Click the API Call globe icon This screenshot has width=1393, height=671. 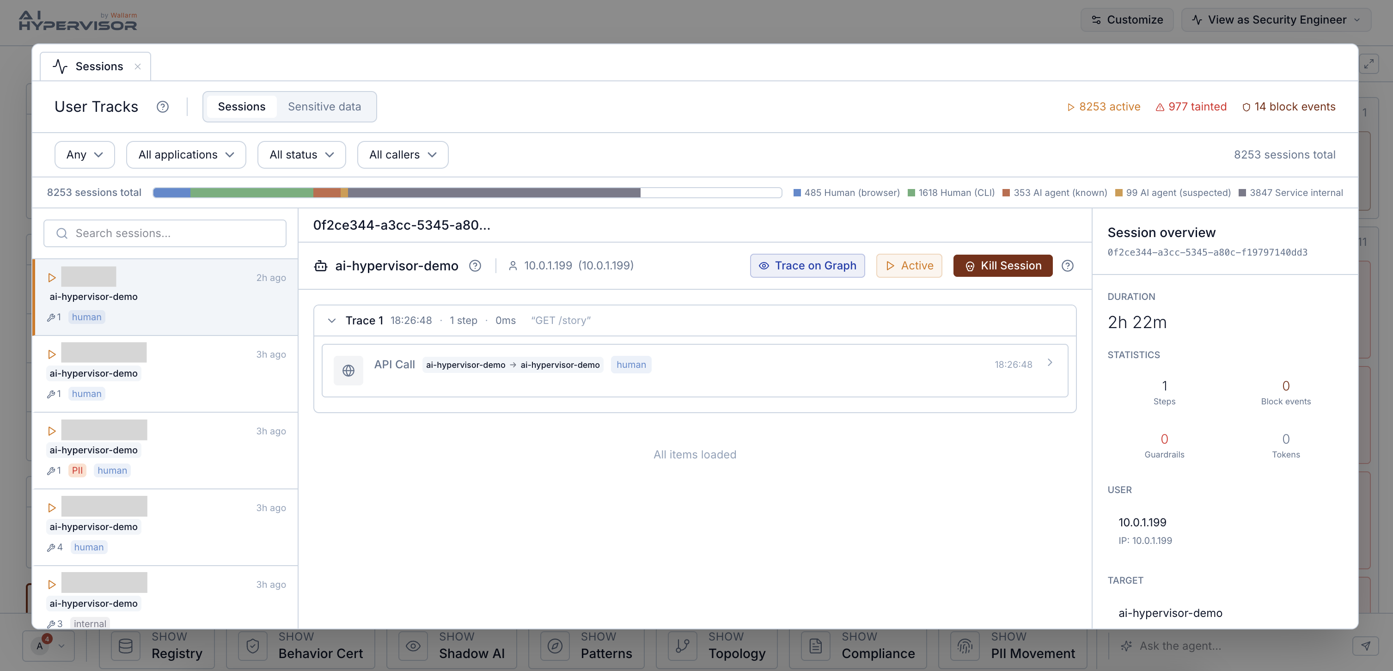tap(348, 370)
